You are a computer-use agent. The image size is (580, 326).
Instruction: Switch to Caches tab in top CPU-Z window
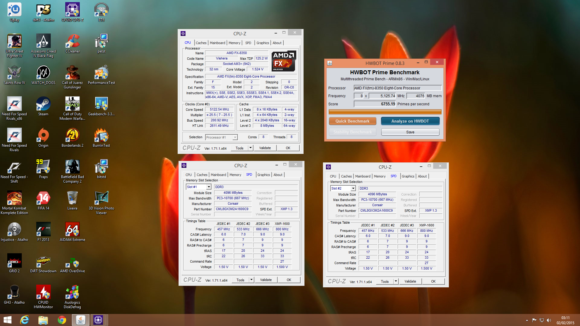tap(201, 43)
